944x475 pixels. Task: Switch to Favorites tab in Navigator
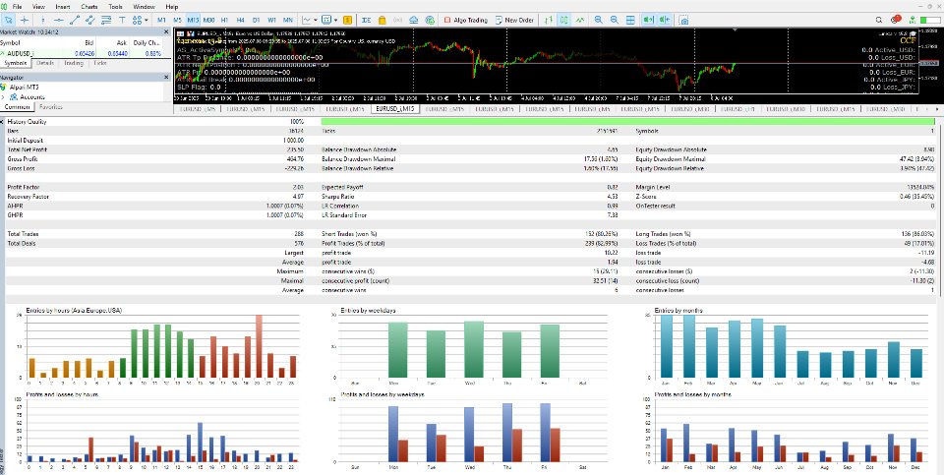[50, 107]
